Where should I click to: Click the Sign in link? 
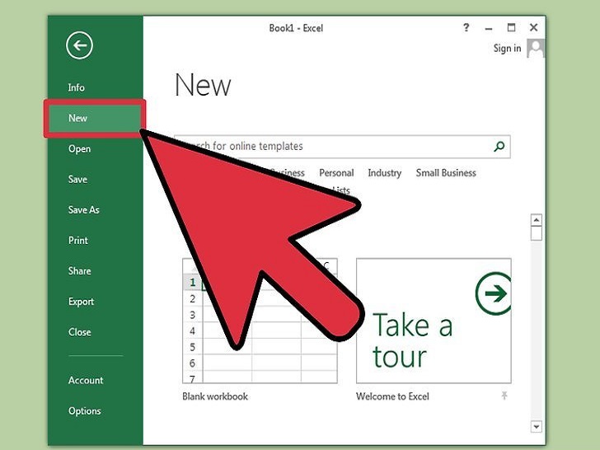coord(507,49)
